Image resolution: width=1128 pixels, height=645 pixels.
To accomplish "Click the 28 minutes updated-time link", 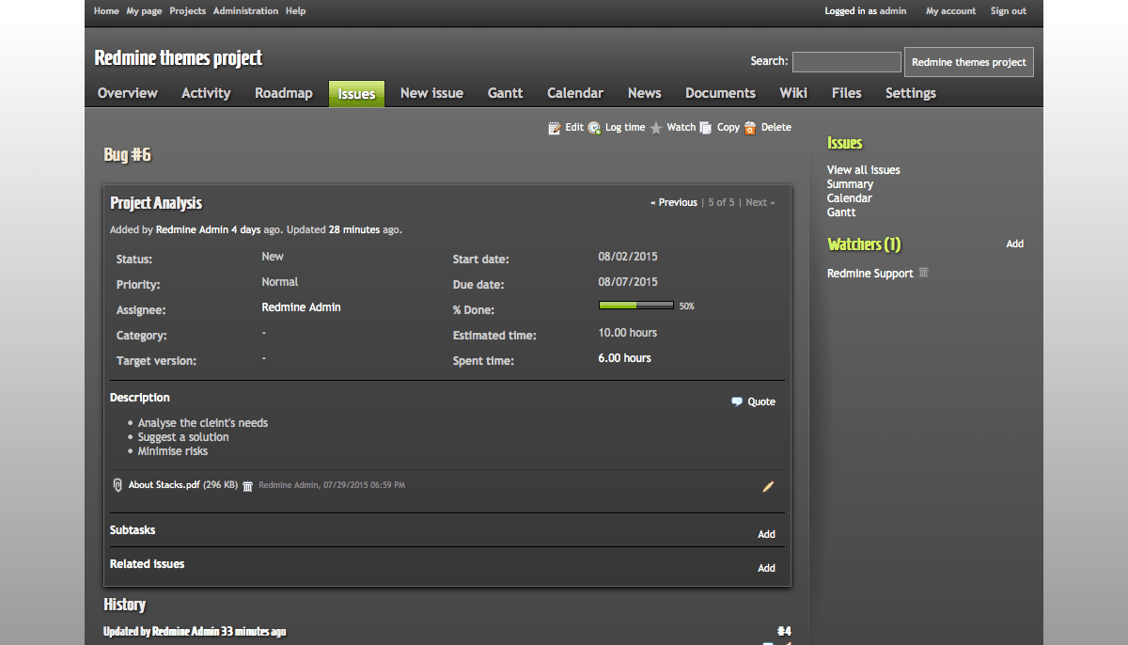I will 354,229.
